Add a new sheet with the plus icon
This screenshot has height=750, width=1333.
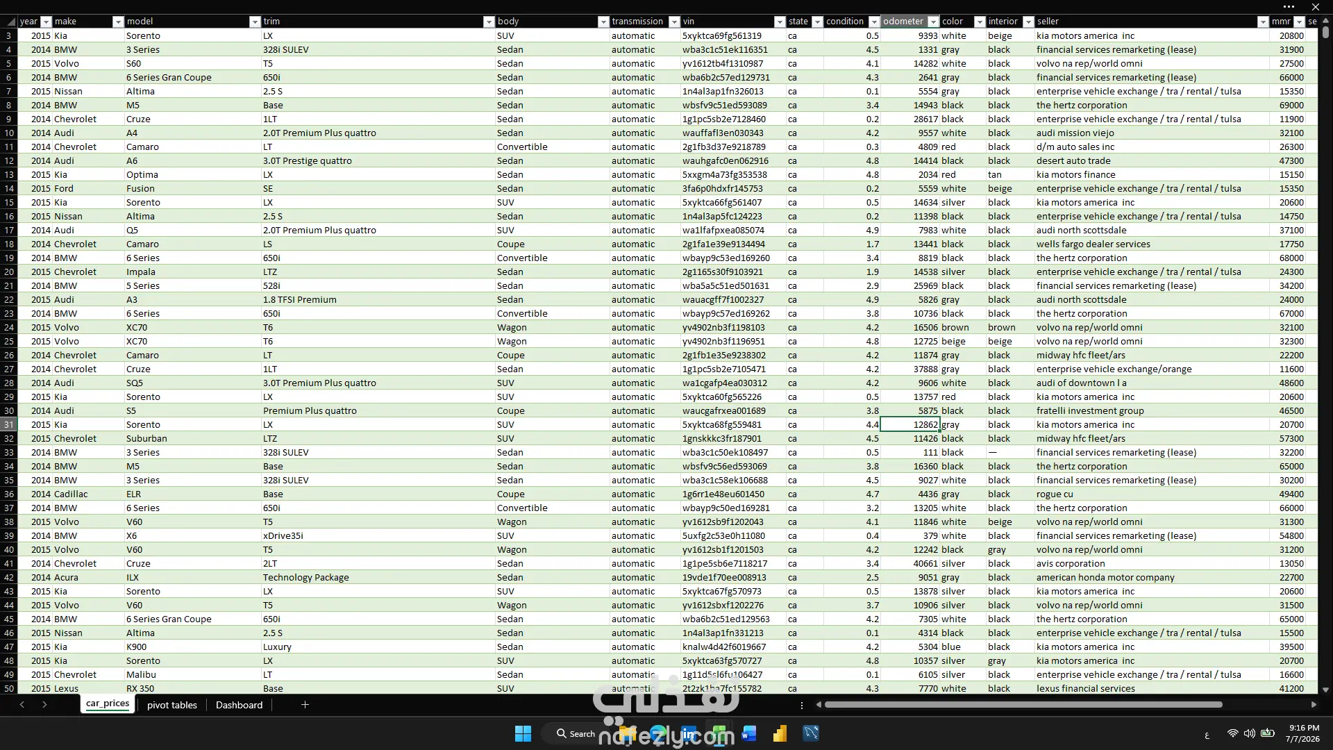305,705
